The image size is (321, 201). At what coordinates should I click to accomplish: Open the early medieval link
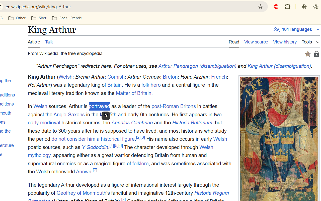(44, 123)
